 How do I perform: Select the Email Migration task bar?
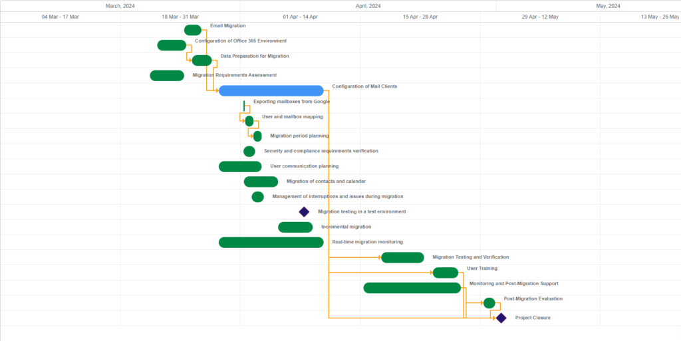coord(193,30)
